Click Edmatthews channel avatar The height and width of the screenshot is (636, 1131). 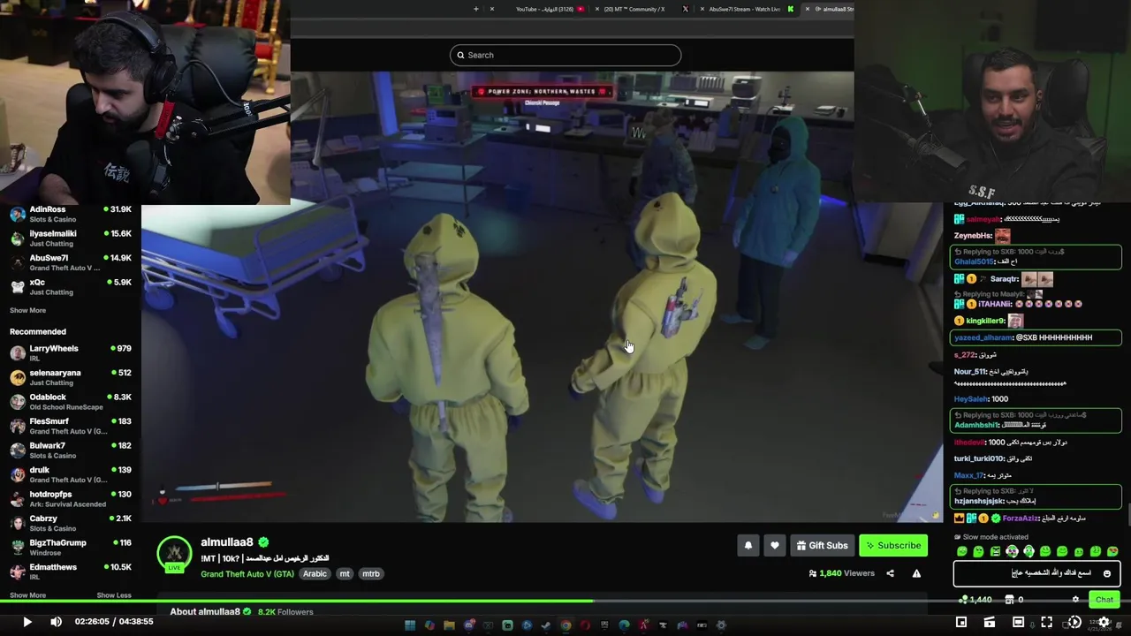click(x=18, y=572)
